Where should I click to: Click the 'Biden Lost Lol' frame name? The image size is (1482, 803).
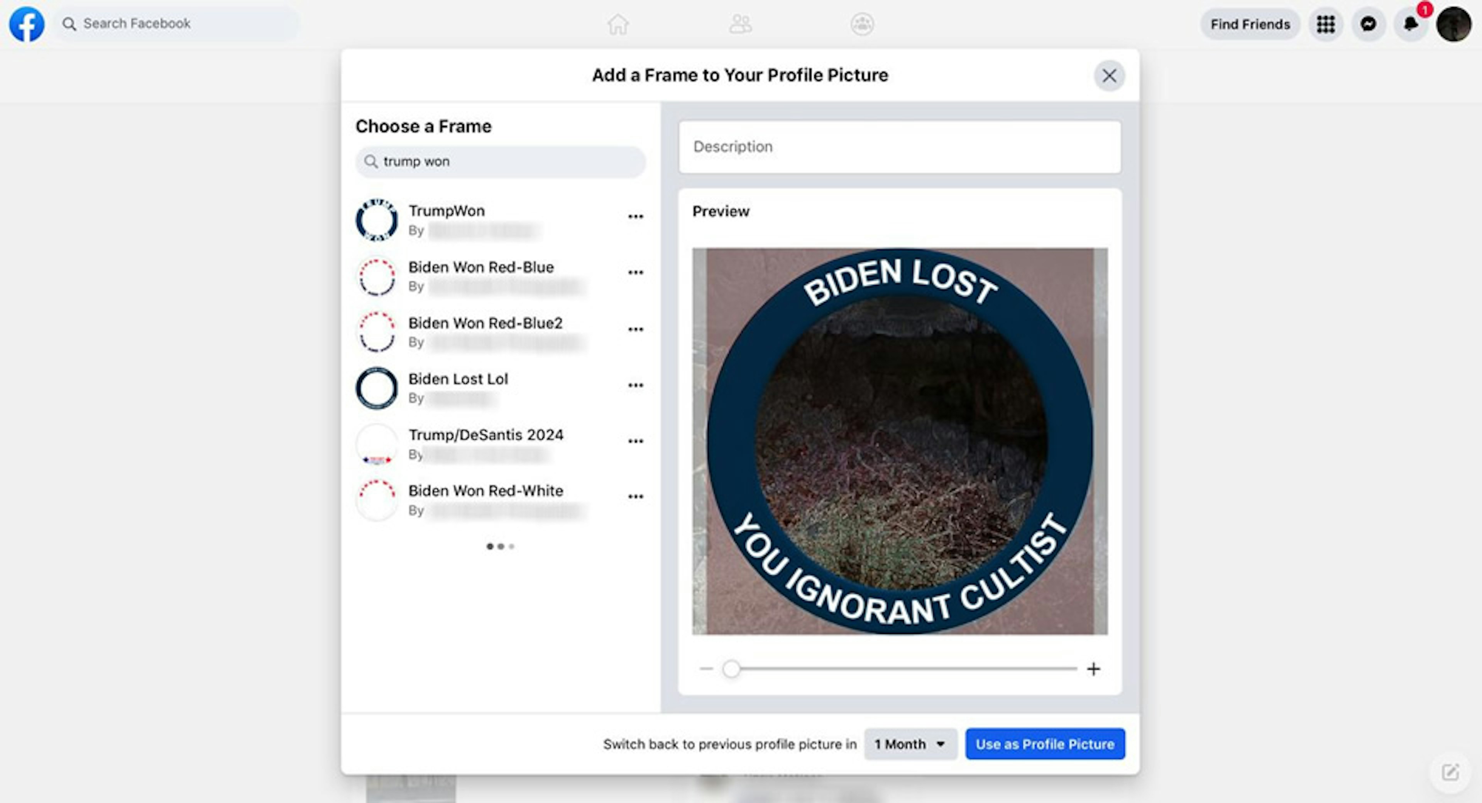(x=458, y=379)
